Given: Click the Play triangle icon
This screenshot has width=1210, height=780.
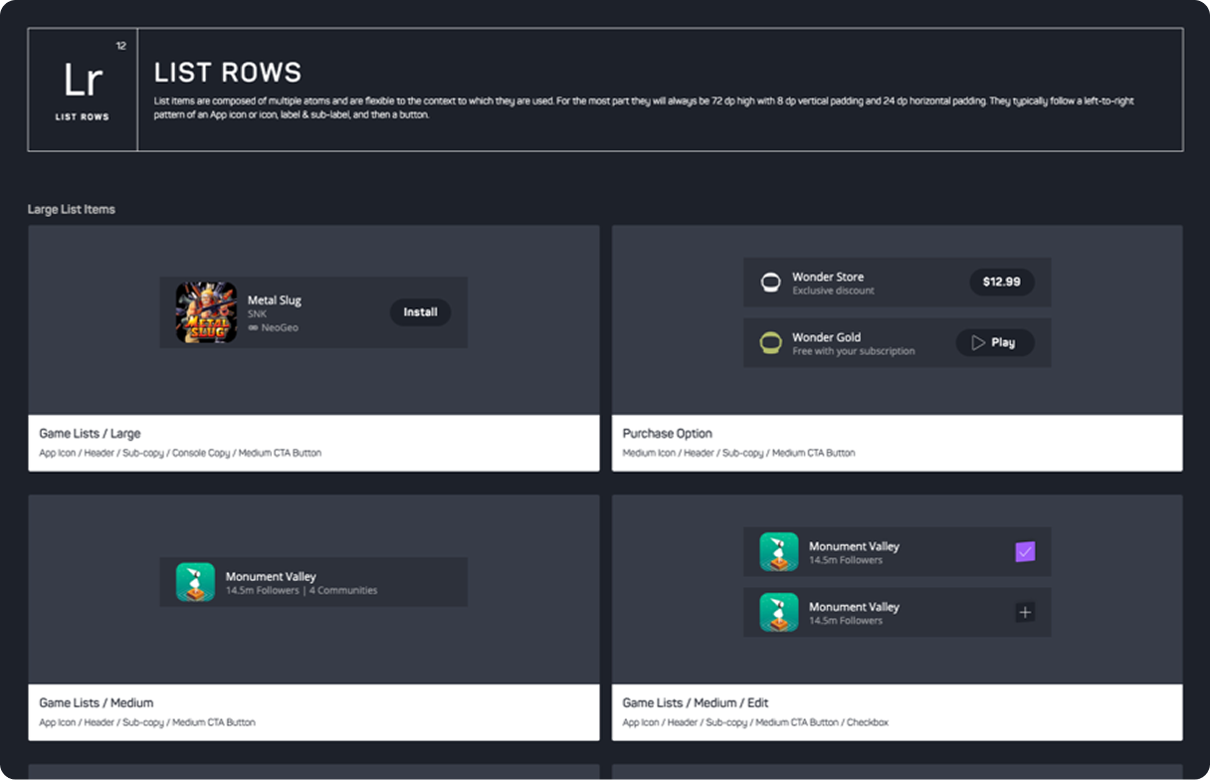Looking at the screenshot, I should (x=978, y=342).
